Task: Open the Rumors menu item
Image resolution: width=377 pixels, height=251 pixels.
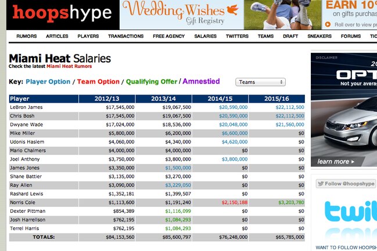Action: 27,37
